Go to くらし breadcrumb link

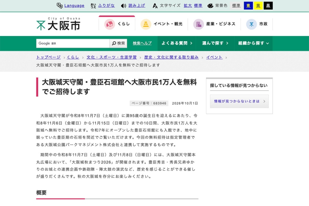(x=73, y=57)
